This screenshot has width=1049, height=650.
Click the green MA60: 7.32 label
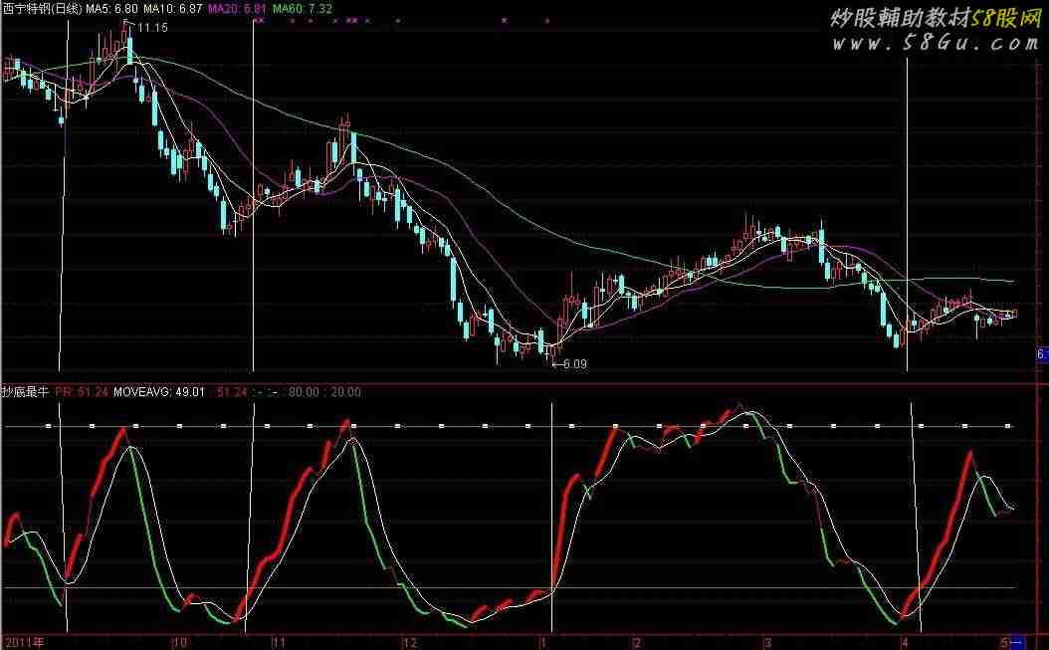click(303, 8)
